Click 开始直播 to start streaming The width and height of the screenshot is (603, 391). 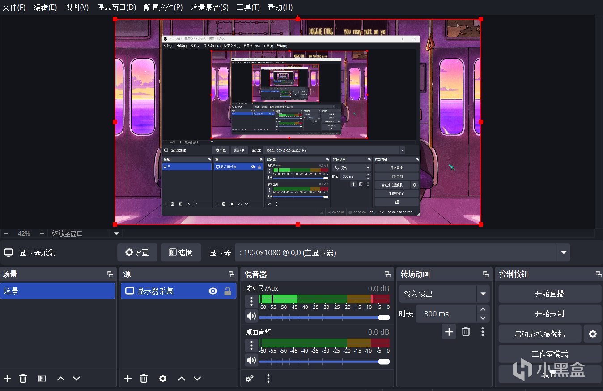coord(550,294)
